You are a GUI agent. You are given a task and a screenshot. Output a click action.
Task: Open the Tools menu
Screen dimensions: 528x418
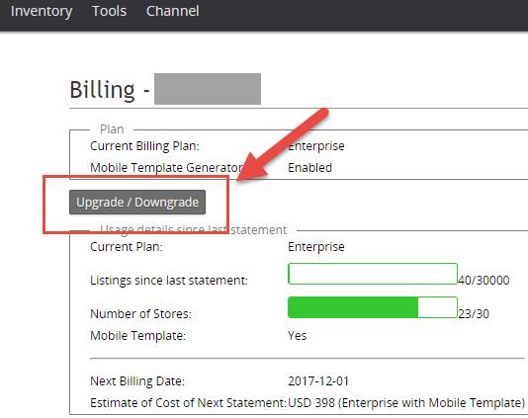pyautogui.click(x=109, y=11)
